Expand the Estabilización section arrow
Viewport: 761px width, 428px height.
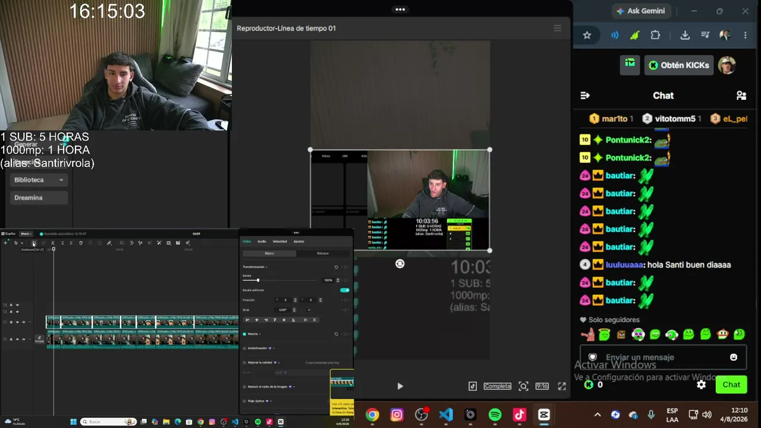coord(273,348)
